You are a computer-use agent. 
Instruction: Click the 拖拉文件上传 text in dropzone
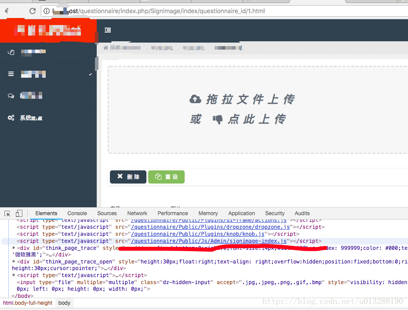(x=250, y=99)
